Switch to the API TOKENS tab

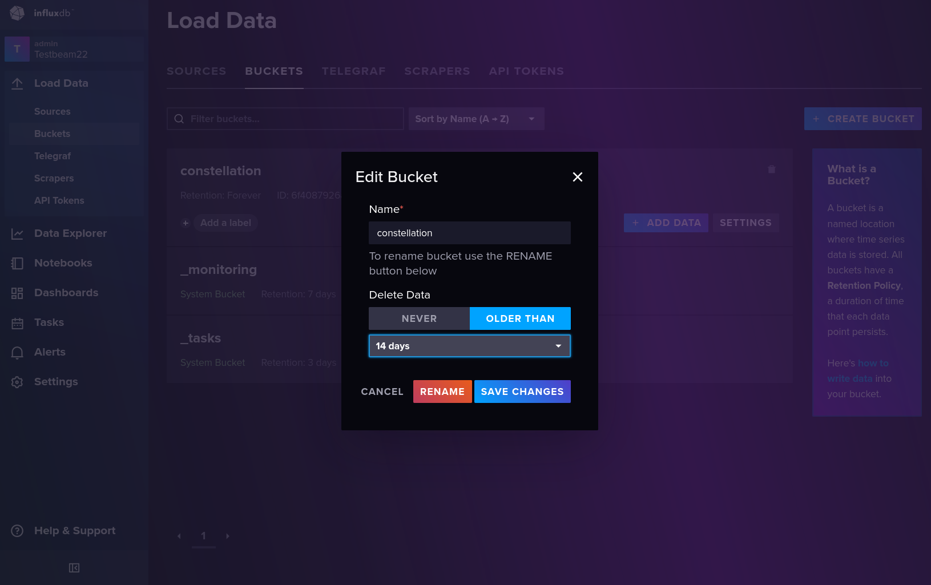[x=526, y=71]
